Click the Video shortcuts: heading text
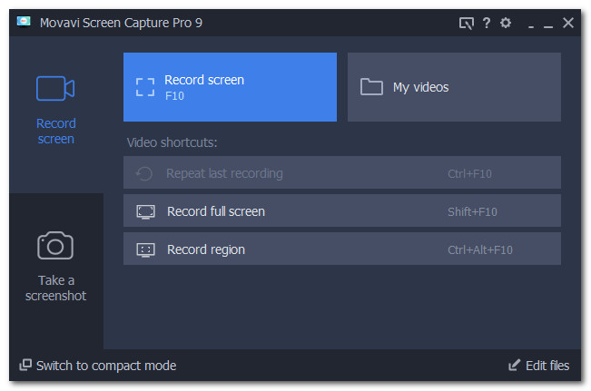 pyautogui.click(x=172, y=142)
